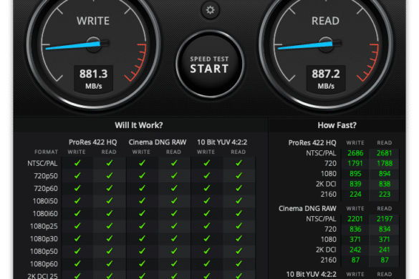Viewport: 419px width, 279px height.
Task: Click the NTSC/PAL ProRes 422 HQ write checkmark
Action: tap(77, 163)
